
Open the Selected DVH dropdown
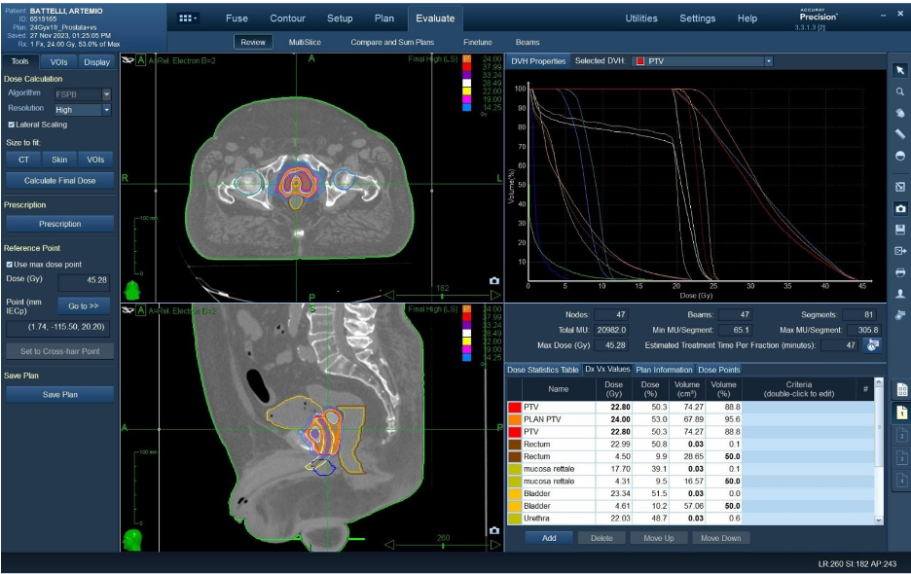768,61
